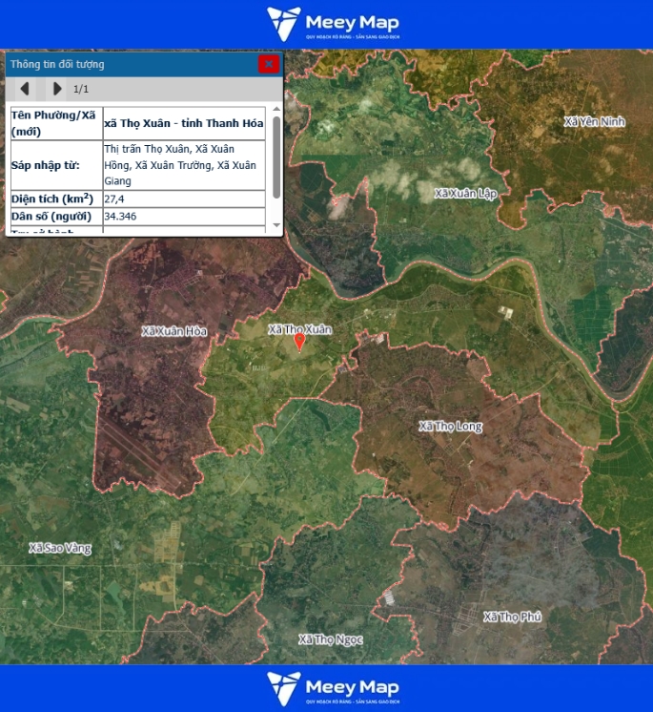This screenshot has height=712, width=653.
Task: Click the info panel vertical scrollbar thumb
Action: (276, 157)
